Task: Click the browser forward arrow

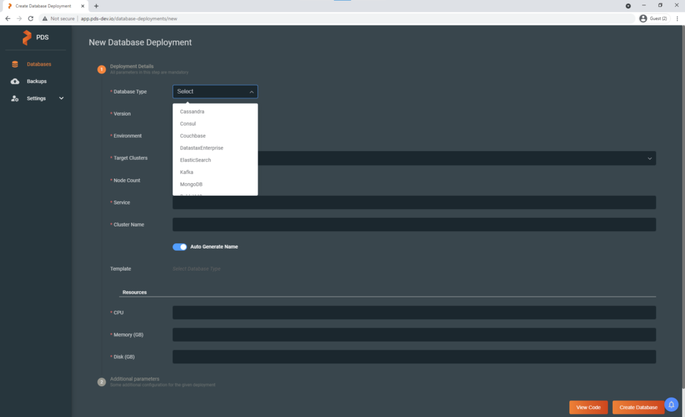Action: point(19,19)
